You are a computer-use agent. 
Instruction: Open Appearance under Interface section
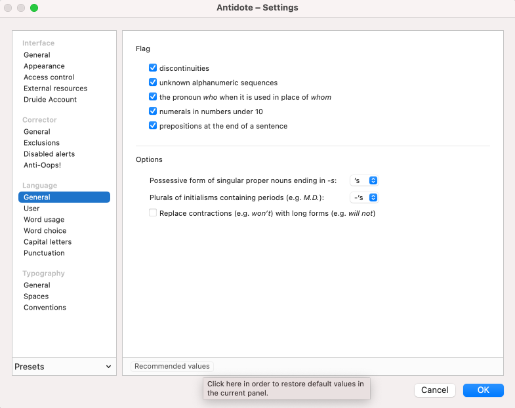point(44,66)
